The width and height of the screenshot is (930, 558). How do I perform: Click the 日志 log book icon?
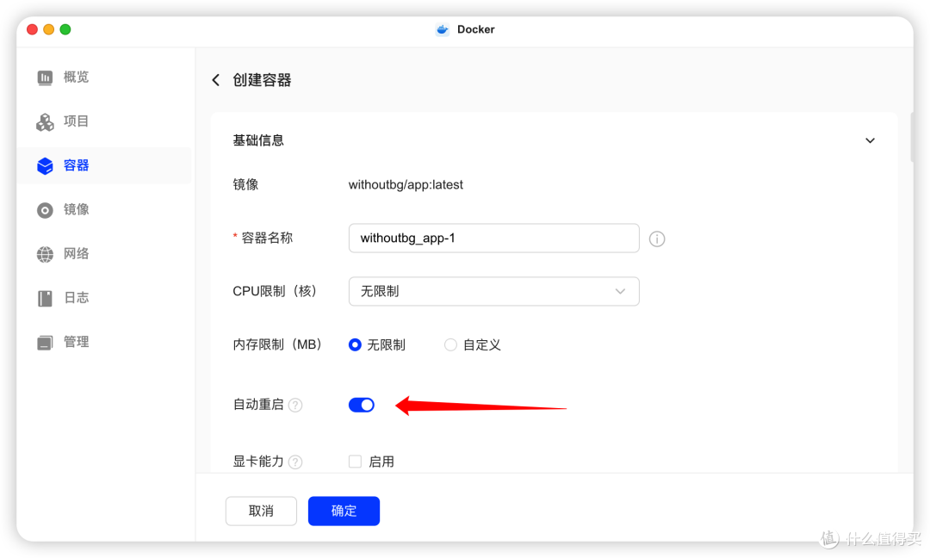click(45, 298)
